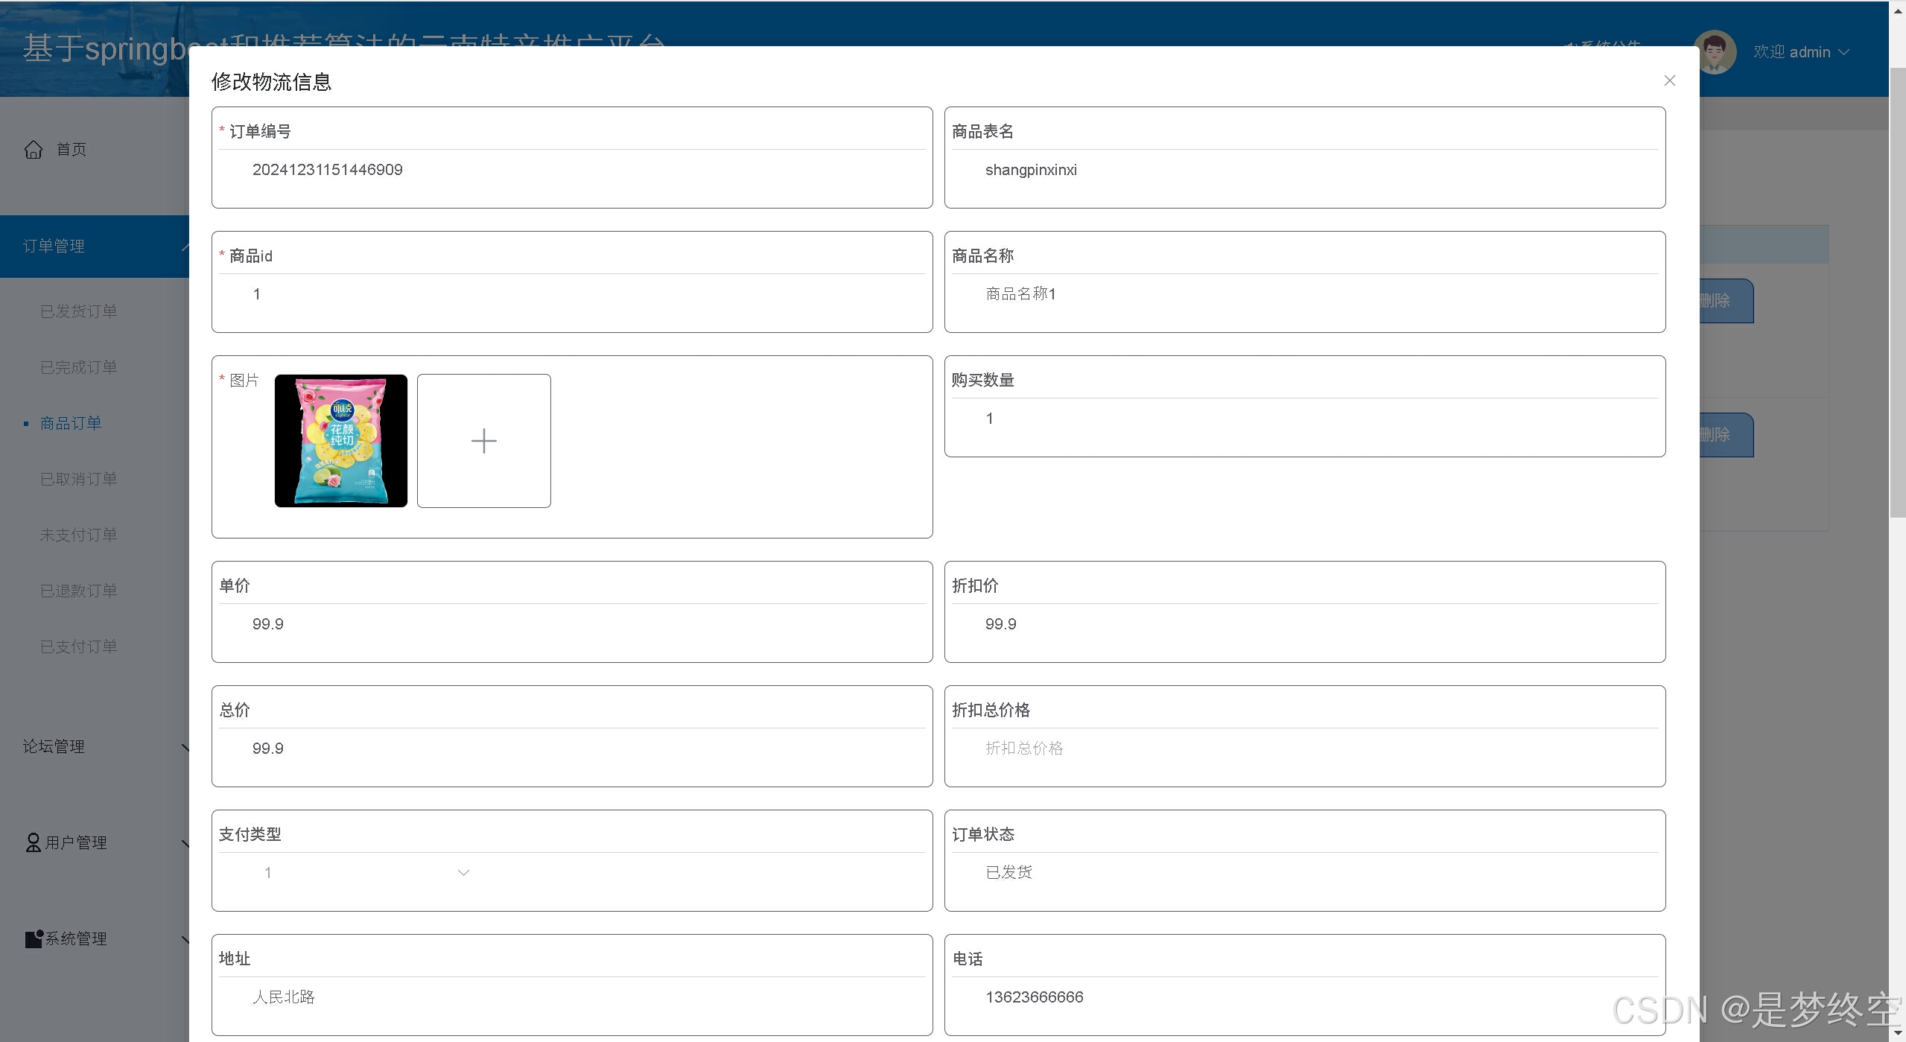Click the admin avatar picture

[1715, 52]
